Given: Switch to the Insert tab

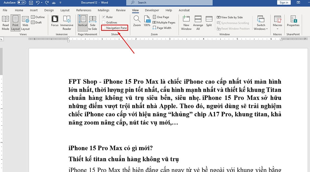Looking at the screenshot, I should pyautogui.click(x=34, y=10).
